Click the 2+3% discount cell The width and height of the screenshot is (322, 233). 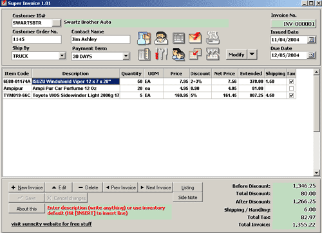(200, 82)
